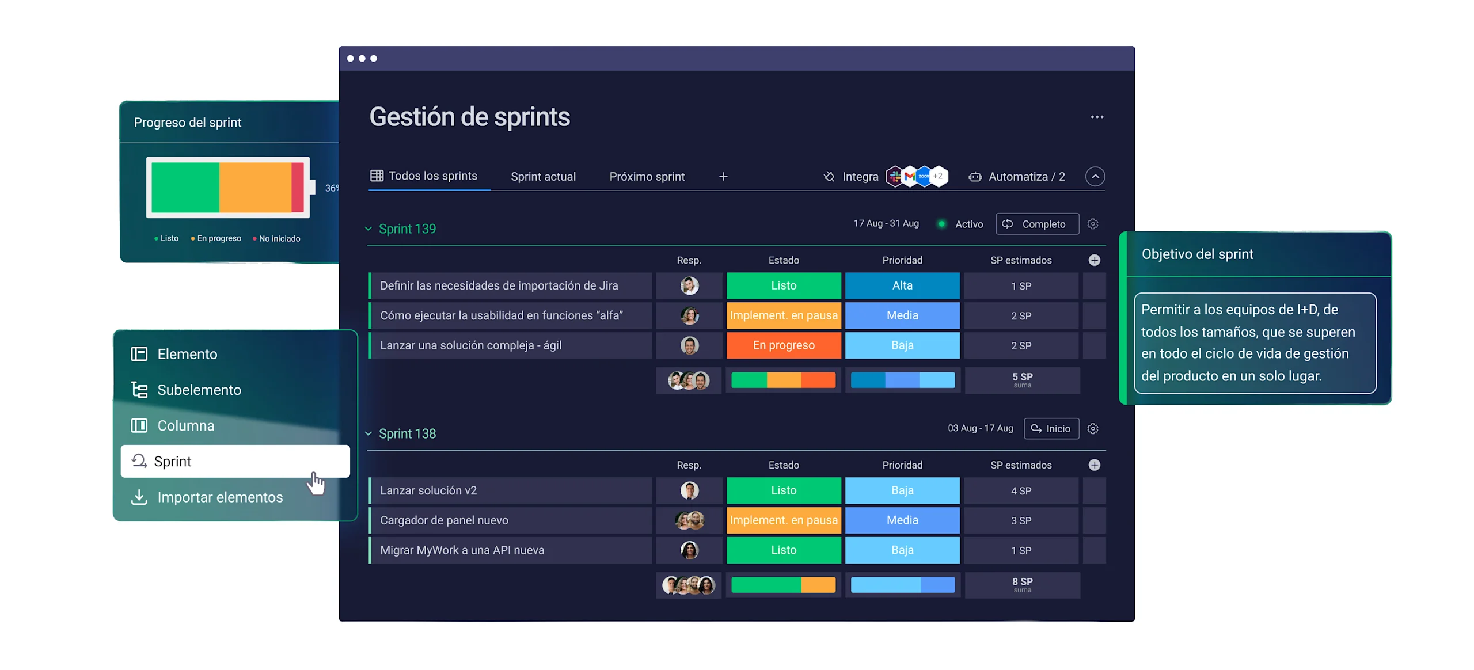This screenshot has width=1474, height=670.
Task: Show the +2 more integrations badge
Action: pos(938,176)
